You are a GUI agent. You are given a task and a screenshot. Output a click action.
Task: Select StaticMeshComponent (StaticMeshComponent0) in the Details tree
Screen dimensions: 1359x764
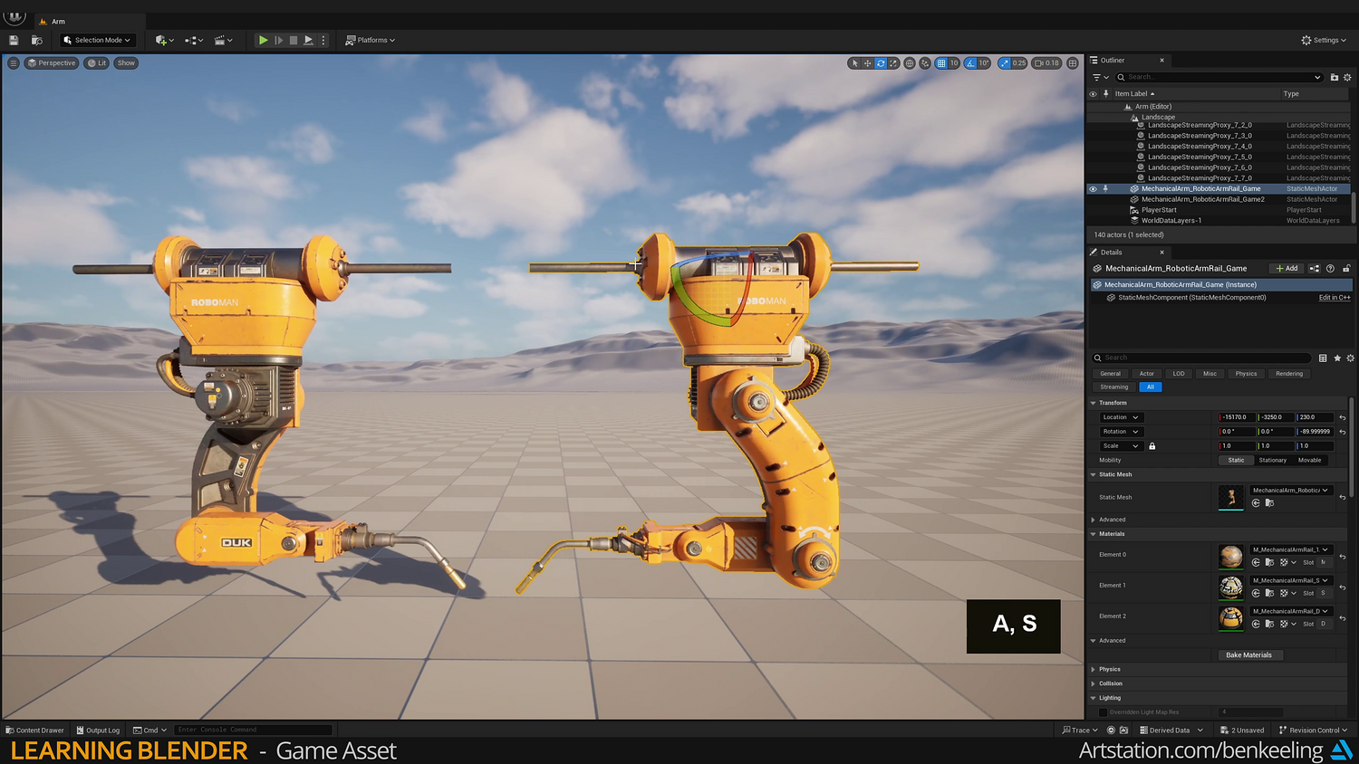(1191, 298)
